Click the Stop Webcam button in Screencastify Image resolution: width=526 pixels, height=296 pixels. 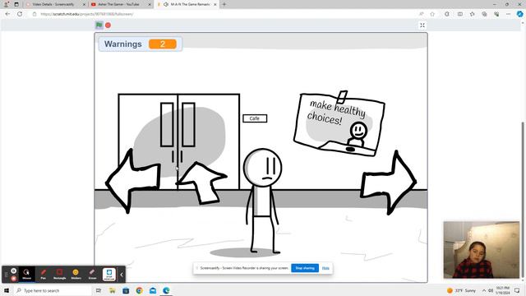point(109,274)
